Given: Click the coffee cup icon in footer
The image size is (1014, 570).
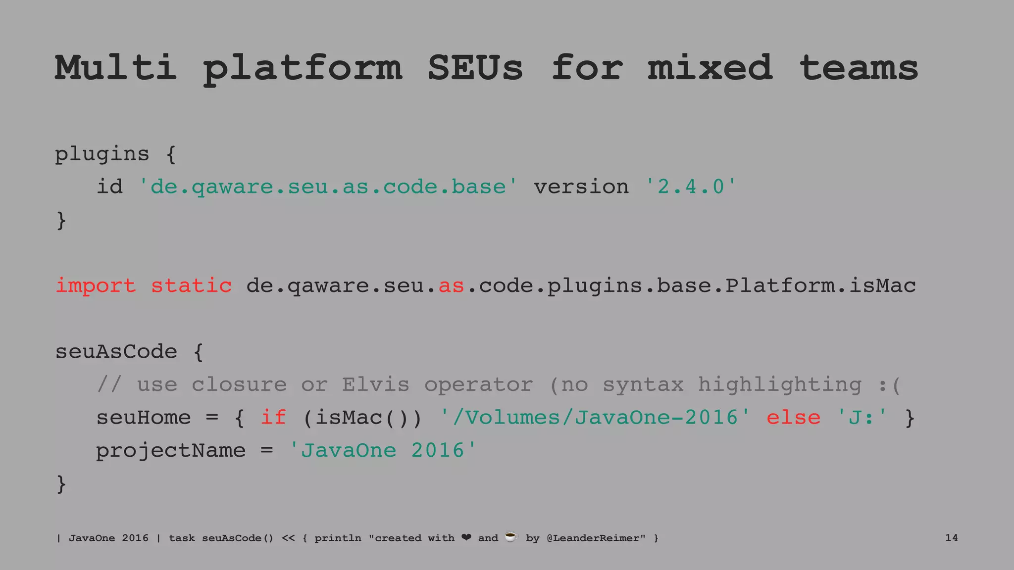Looking at the screenshot, I should 511,537.
